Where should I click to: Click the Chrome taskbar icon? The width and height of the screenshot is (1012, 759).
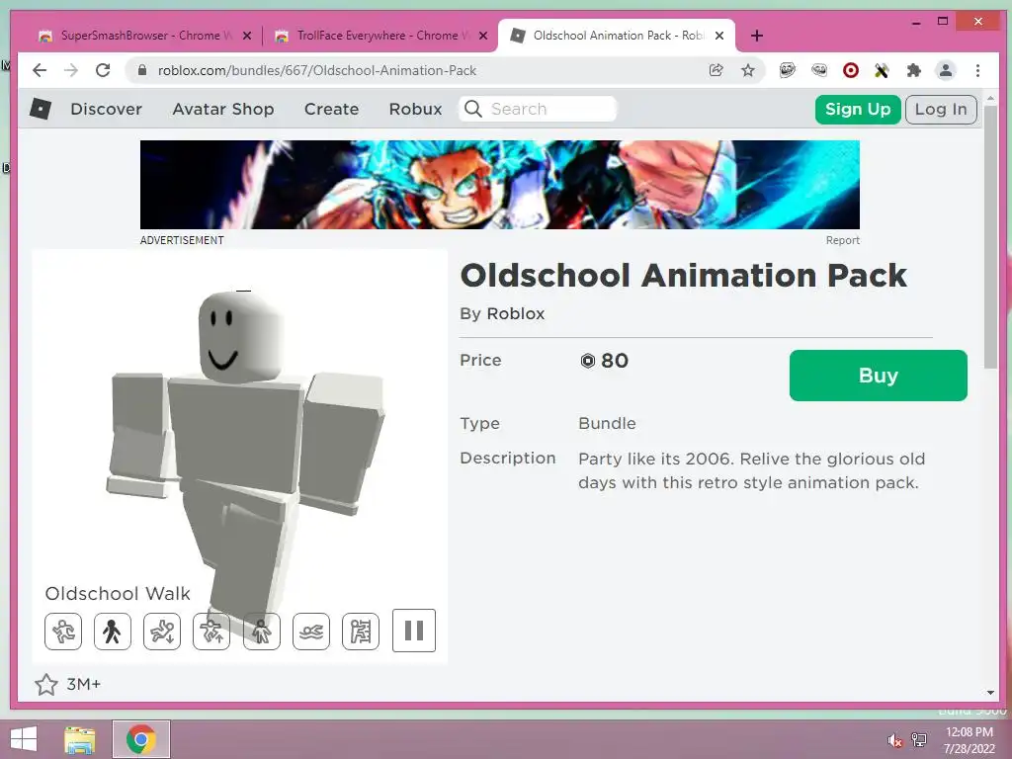(141, 739)
